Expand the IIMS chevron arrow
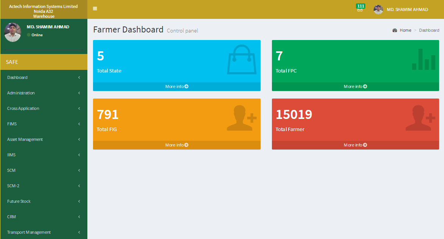The height and width of the screenshot is (239, 444). 79,155
